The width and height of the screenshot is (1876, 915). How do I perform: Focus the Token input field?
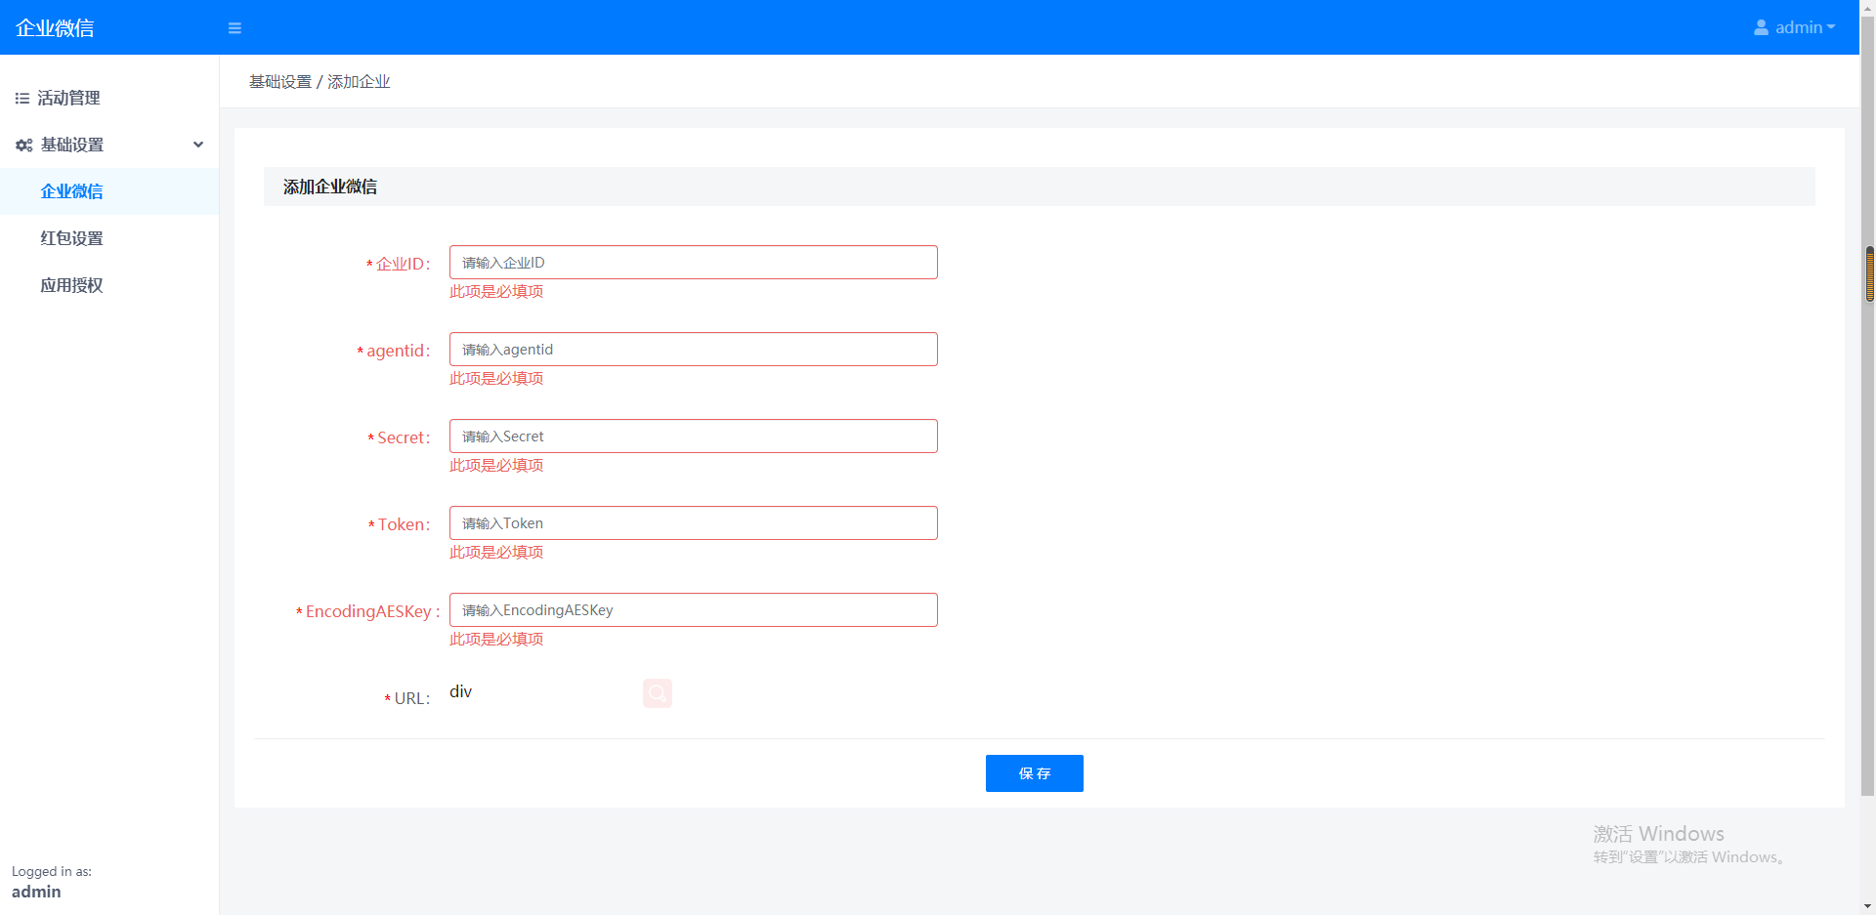click(694, 522)
